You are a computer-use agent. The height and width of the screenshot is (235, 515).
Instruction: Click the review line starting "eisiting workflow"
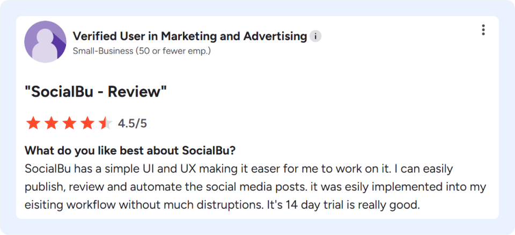point(223,205)
